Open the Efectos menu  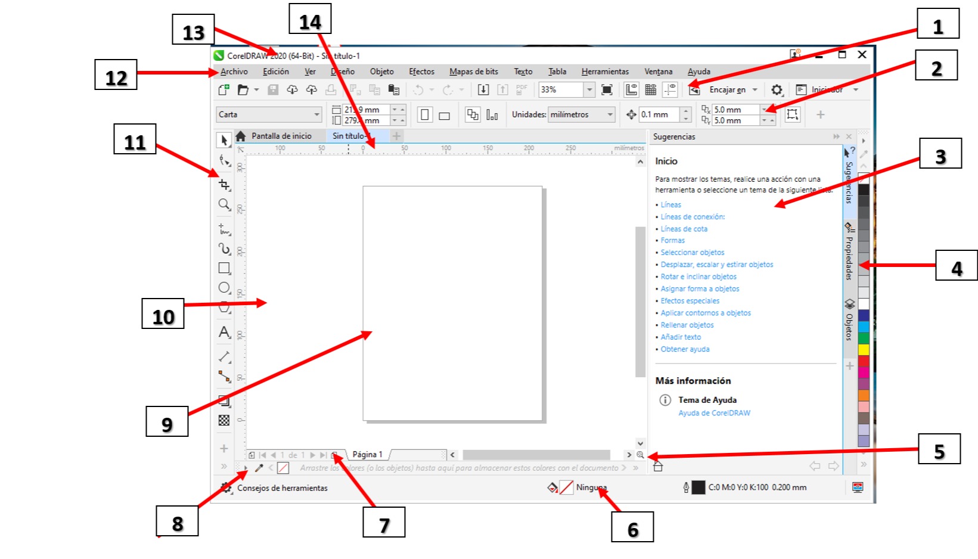click(x=421, y=72)
